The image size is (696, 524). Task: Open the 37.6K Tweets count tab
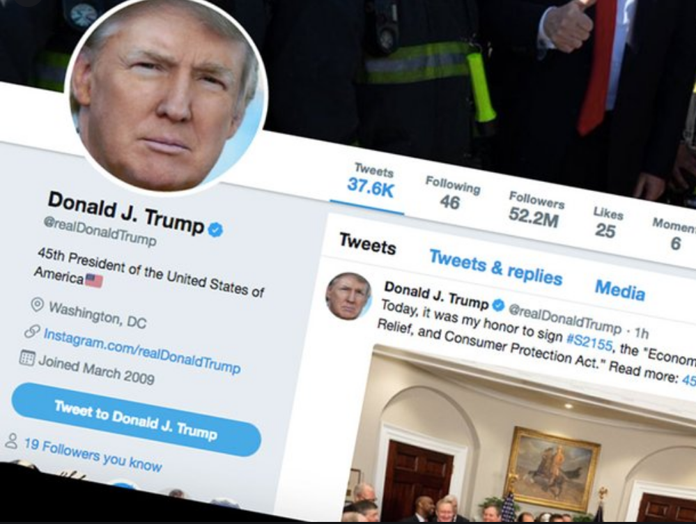tap(371, 182)
